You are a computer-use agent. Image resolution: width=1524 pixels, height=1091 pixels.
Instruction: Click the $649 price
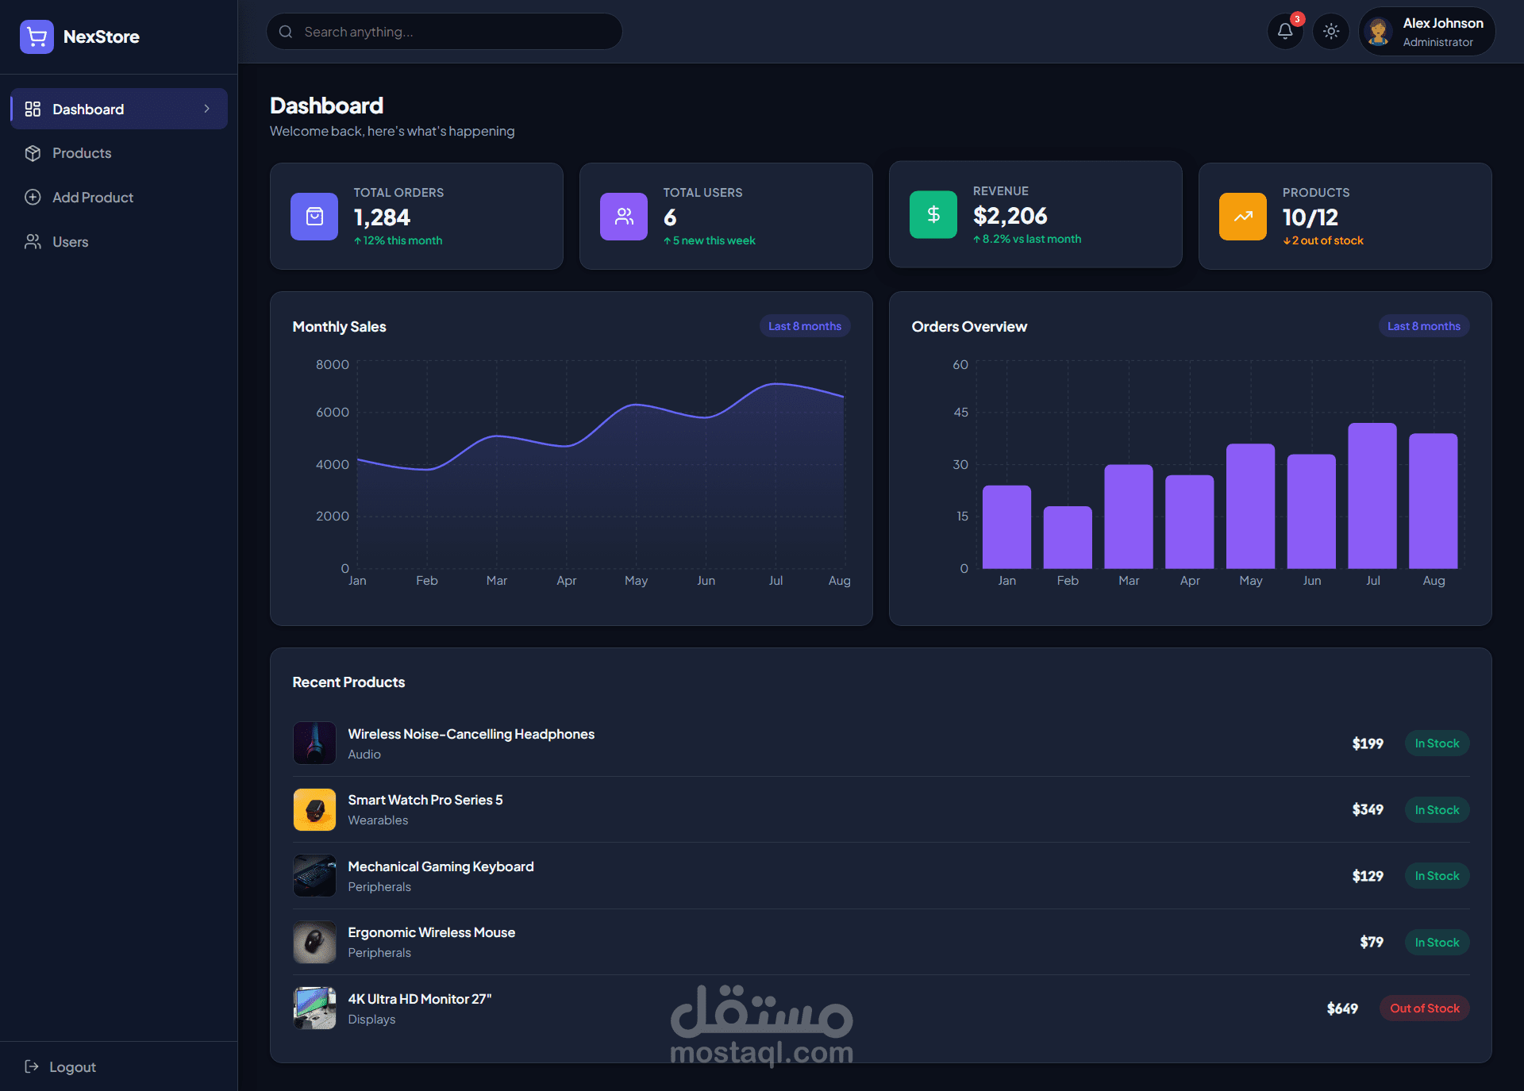point(1342,1008)
